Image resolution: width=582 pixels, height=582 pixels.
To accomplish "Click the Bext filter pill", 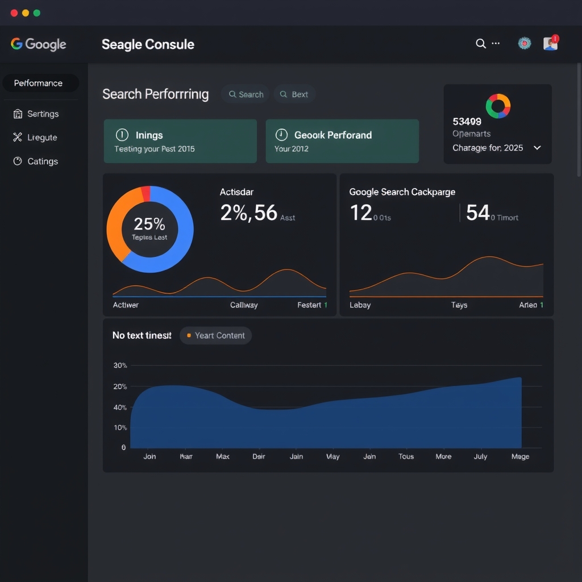I will pyautogui.click(x=295, y=94).
